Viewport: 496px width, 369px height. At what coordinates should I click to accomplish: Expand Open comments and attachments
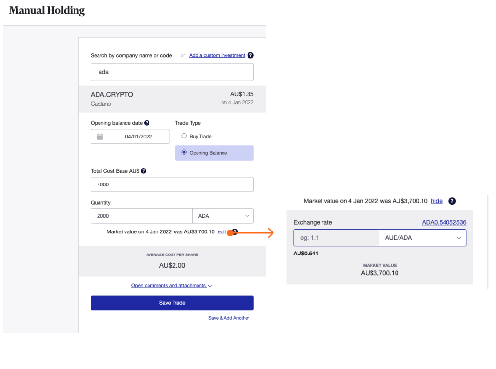tap(172, 286)
